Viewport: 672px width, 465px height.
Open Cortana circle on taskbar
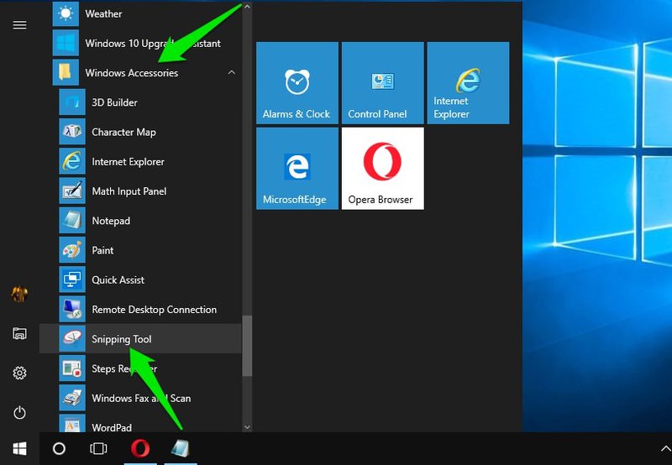pos(59,449)
